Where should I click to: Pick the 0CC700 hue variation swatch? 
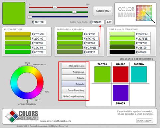point(18,52)
